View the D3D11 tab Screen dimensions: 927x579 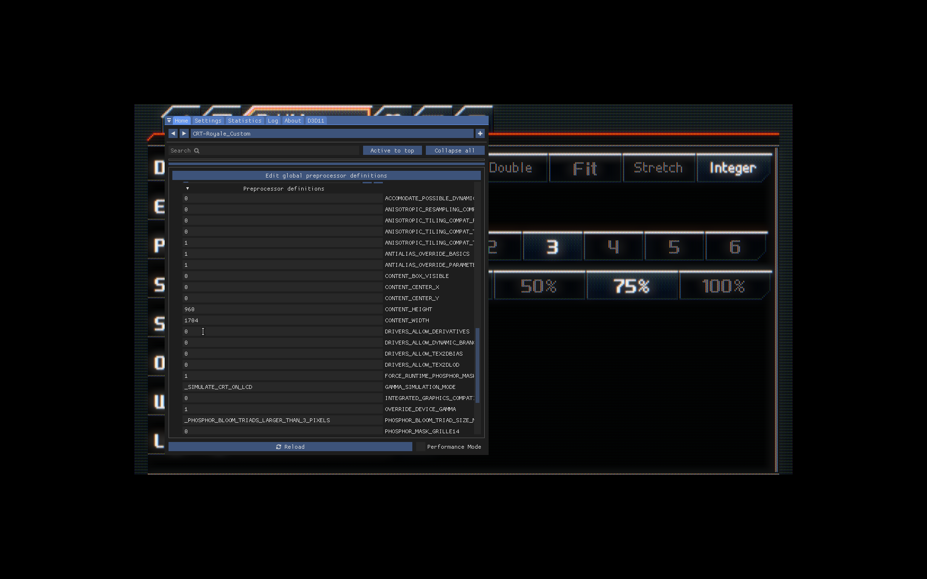[316, 121]
